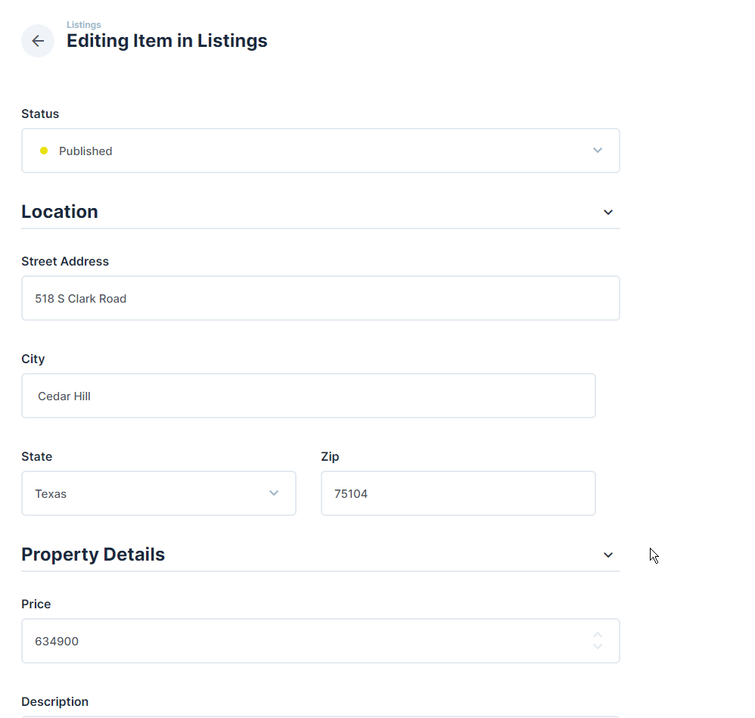Viewport: 755px width, 718px height.
Task: Focus the Zip input with 75104
Action: coord(458,493)
